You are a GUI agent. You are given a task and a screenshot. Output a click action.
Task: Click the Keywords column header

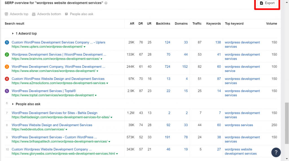tap(213, 24)
